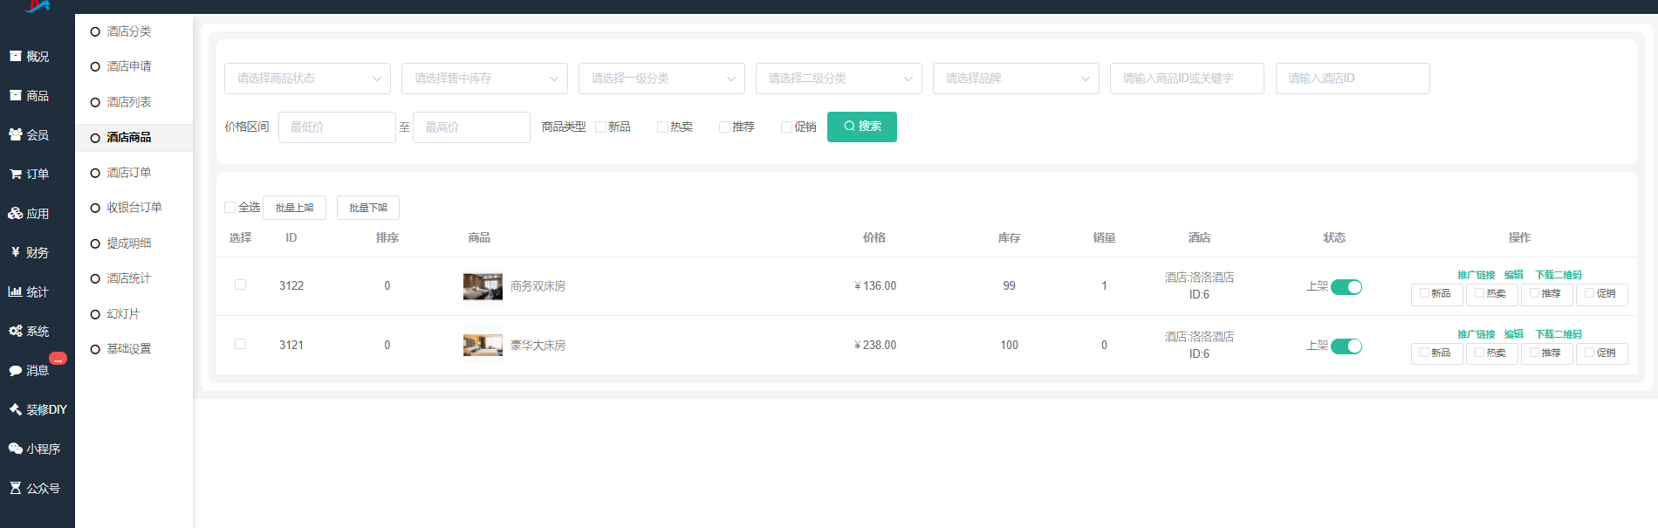Click 下载二维码 for 豪华大床房

[x=1558, y=334]
